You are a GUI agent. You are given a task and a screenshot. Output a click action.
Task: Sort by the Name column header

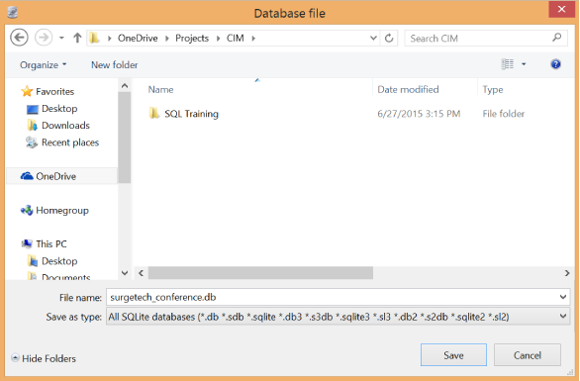(160, 89)
